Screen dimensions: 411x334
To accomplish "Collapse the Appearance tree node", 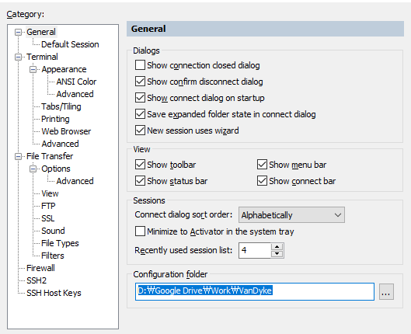I will point(33,69).
